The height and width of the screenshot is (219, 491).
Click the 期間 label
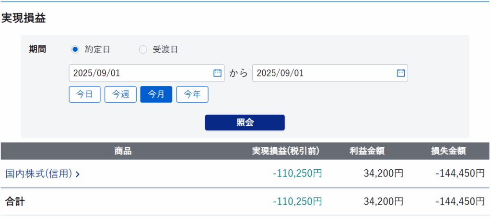pos(37,49)
